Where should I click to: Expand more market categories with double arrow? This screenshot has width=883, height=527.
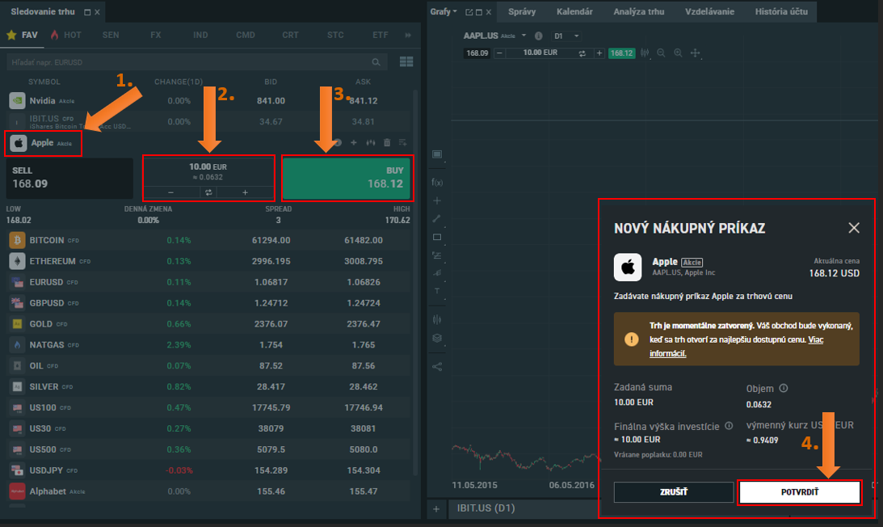pos(407,36)
